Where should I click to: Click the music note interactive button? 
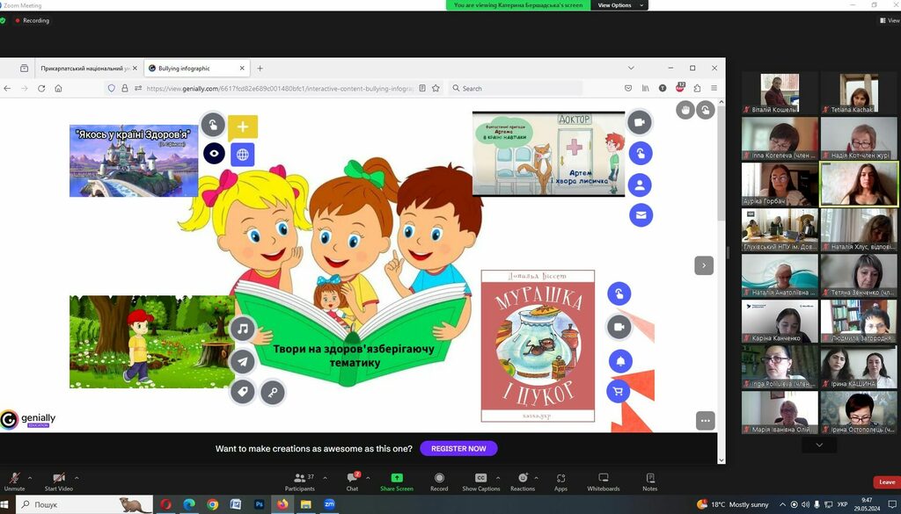(242, 329)
